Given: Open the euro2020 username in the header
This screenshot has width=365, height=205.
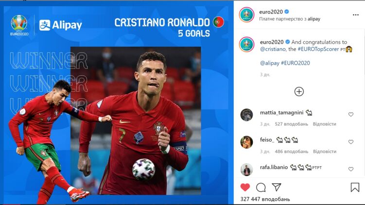Looking at the screenshot, I should click(x=271, y=12).
